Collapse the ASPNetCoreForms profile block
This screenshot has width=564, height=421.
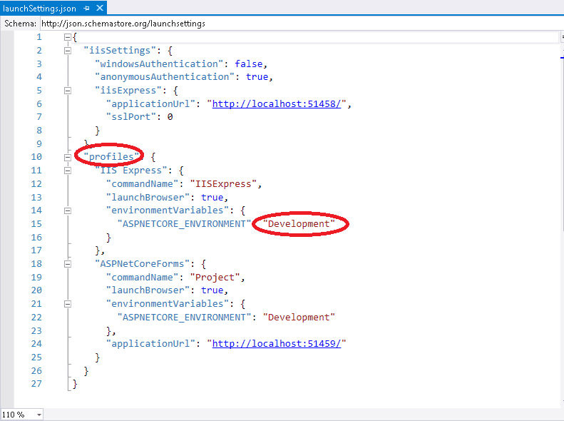[67, 264]
